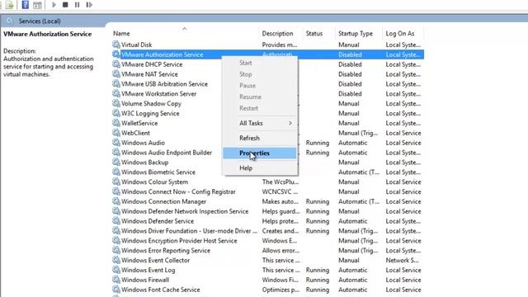528x297 pixels.
Task: Click the The WcsPlu... description cell
Action: tap(280, 181)
